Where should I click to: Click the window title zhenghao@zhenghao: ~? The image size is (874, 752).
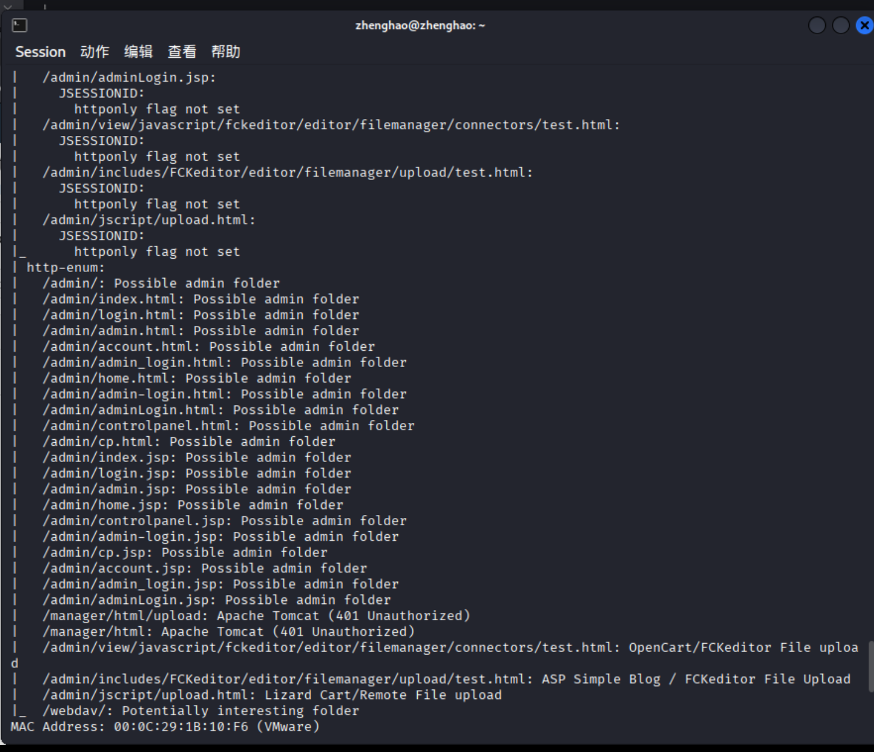pyautogui.click(x=420, y=25)
